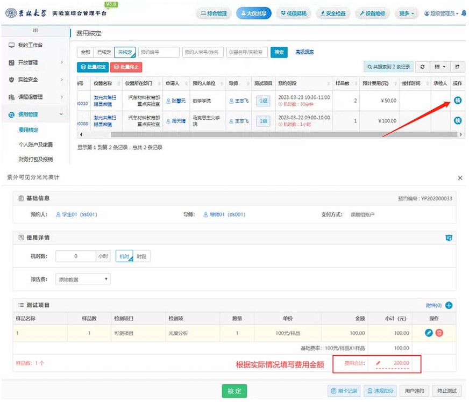Click the refresh icon above the table
Image resolution: width=469 pixels, height=402 pixels.
tap(422, 67)
